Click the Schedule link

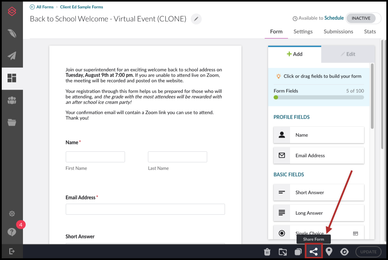334,18
